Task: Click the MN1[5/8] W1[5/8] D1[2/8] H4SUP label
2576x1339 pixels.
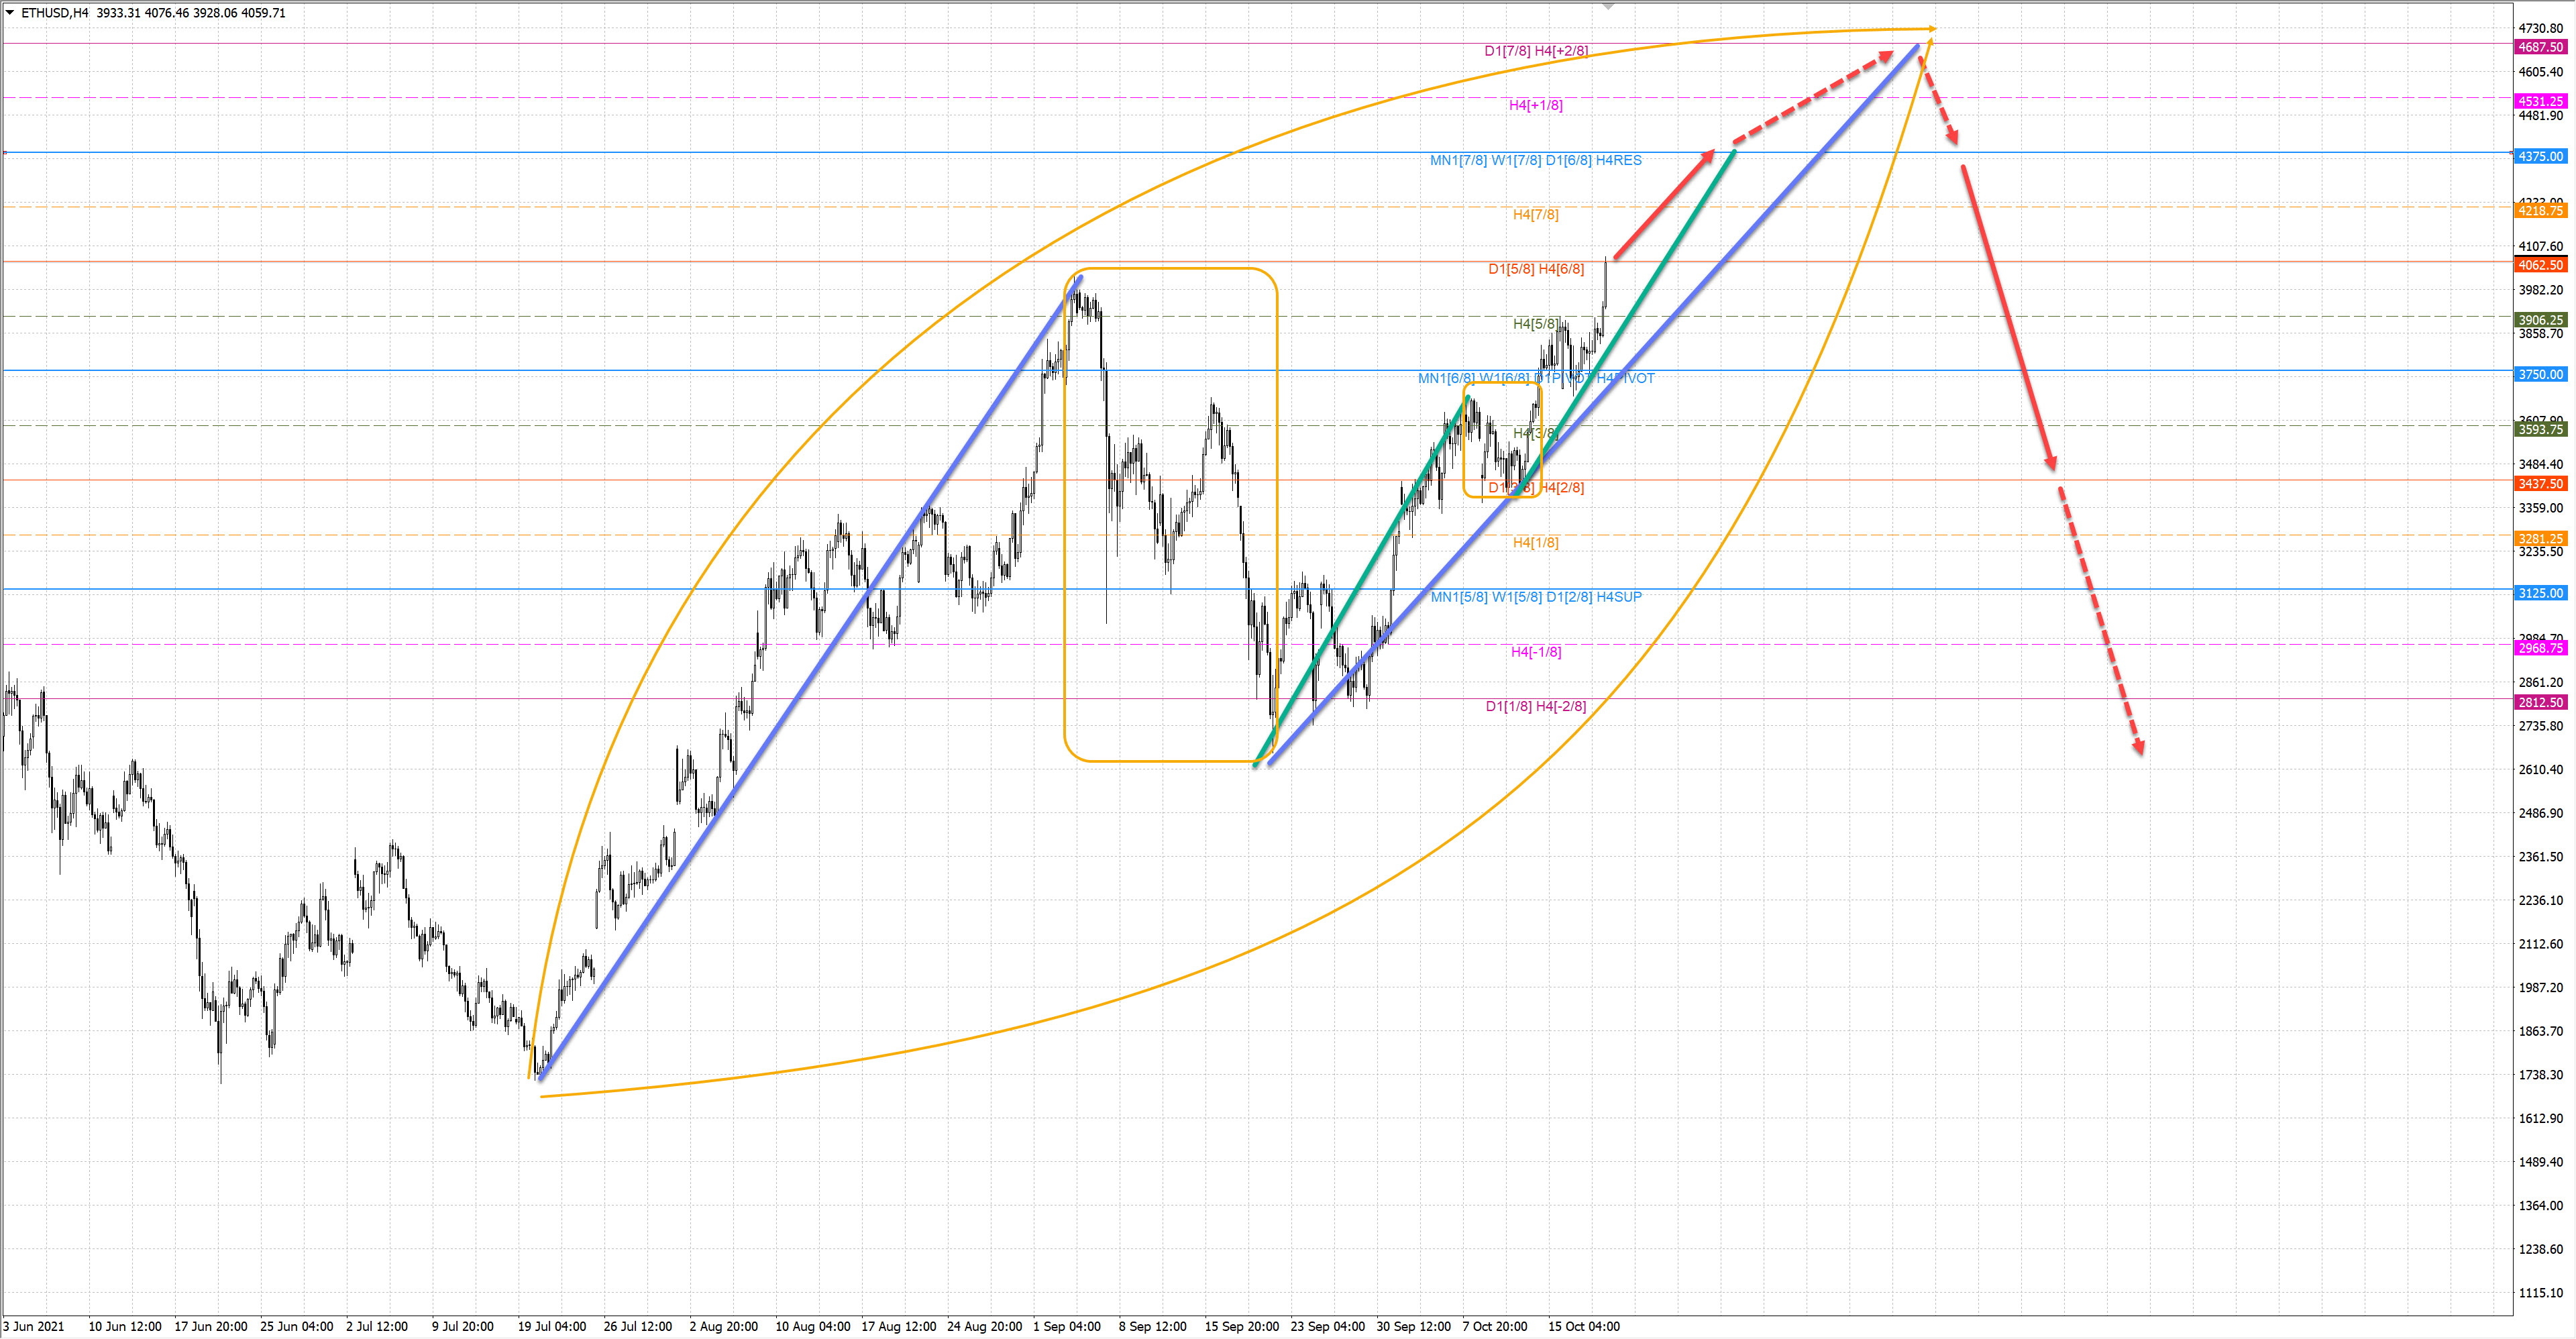Action: click(1535, 597)
